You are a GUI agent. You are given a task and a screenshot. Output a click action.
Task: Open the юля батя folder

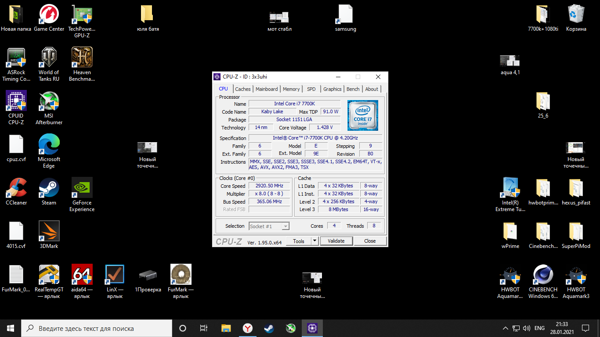pyautogui.click(x=148, y=18)
